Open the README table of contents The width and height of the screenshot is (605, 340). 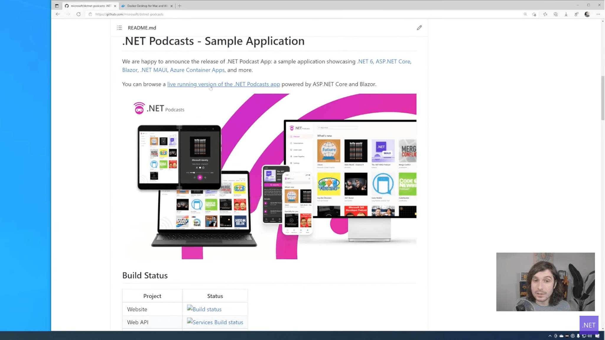[x=119, y=28]
